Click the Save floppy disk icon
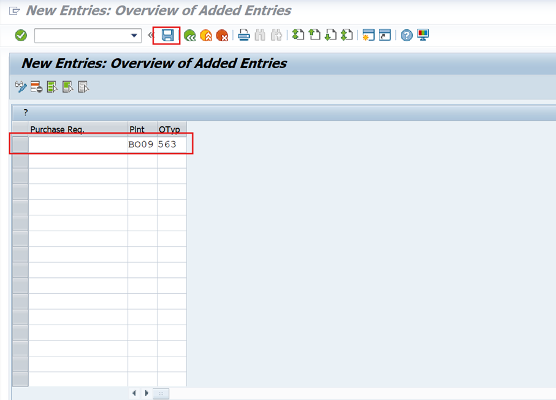The width and height of the screenshot is (556, 400). click(x=167, y=36)
